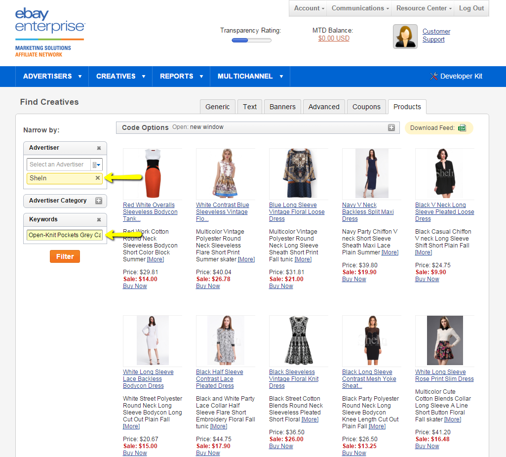506x457 pixels.
Task: Open the Developer Kit tools icon
Action: (x=434, y=76)
